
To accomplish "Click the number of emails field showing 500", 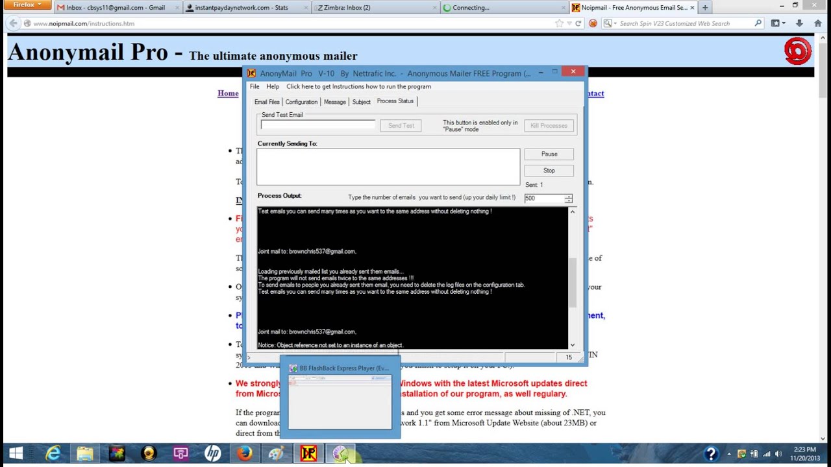I will (544, 198).
